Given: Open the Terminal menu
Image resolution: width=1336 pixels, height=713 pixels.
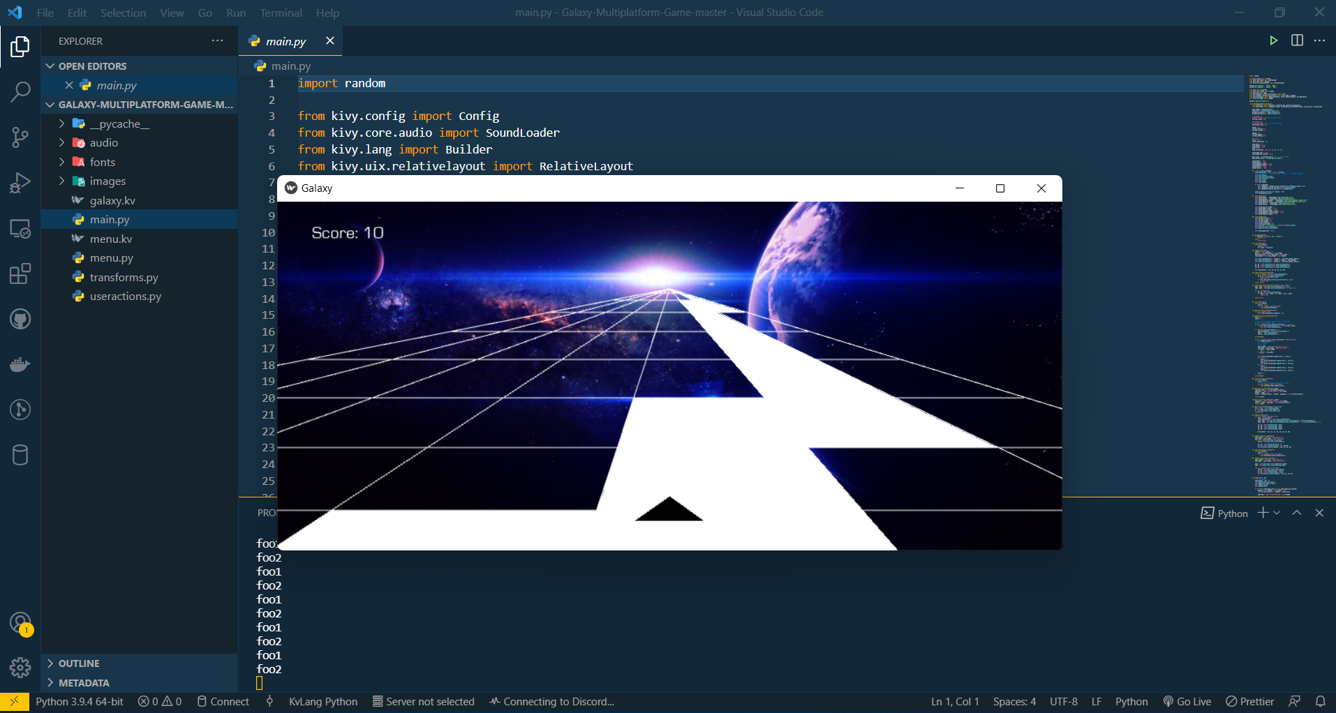Looking at the screenshot, I should (281, 13).
